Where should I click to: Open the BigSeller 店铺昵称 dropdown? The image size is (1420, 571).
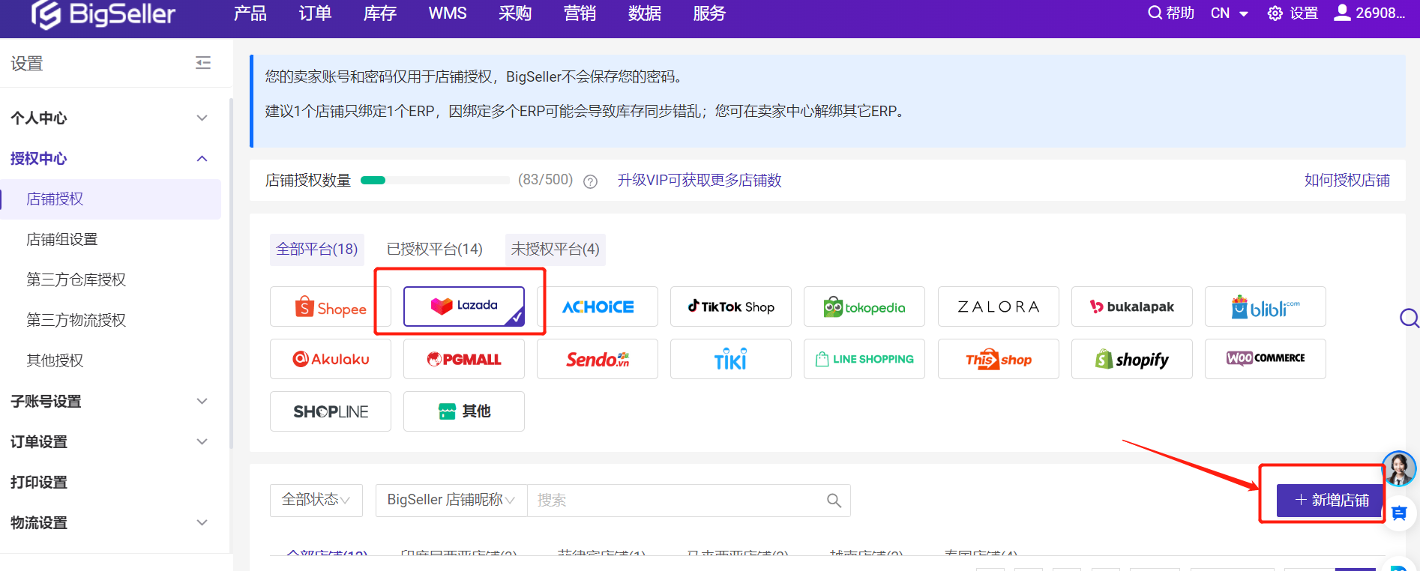click(x=451, y=500)
